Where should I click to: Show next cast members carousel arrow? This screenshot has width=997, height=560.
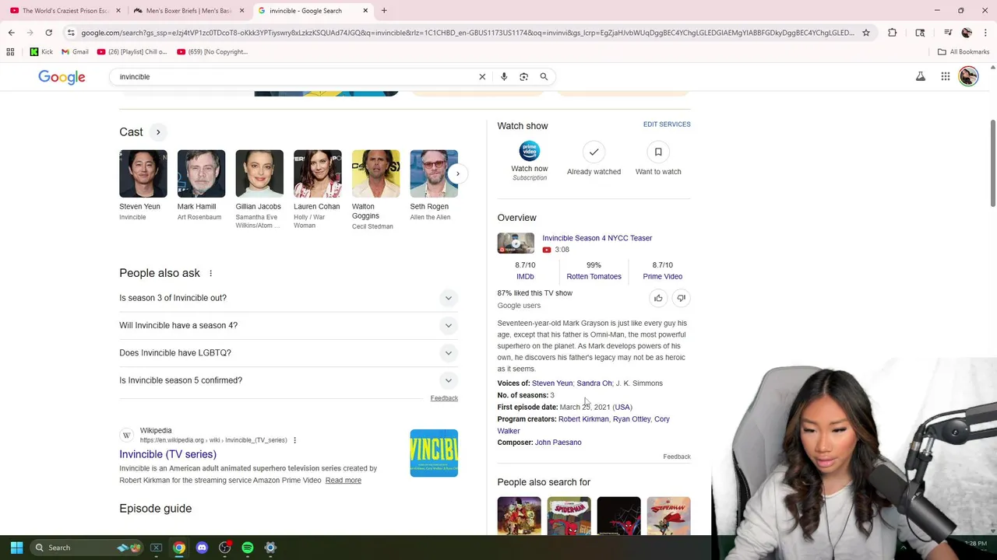tap(457, 173)
